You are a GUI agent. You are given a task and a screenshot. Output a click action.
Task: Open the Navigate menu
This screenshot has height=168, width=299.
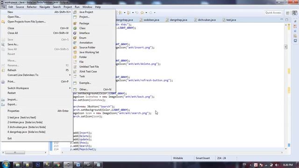point(45,7)
